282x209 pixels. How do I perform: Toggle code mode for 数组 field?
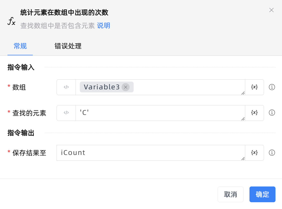click(66, 87)
